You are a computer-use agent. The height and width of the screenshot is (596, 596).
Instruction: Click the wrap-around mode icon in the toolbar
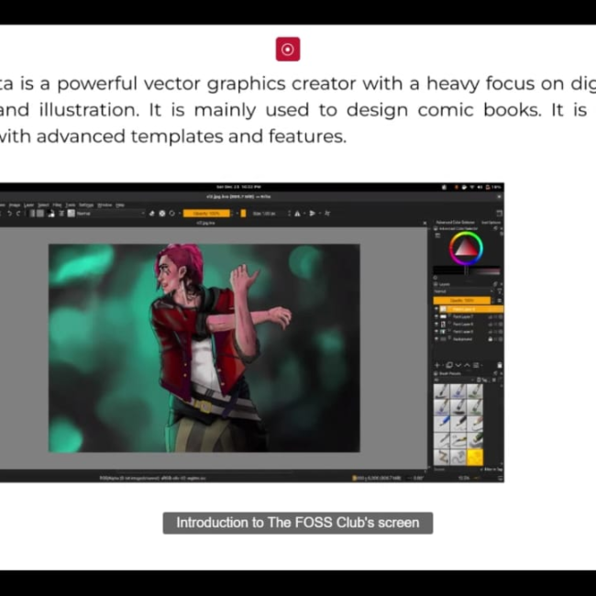pyautogui.click(x=327, y=214)
